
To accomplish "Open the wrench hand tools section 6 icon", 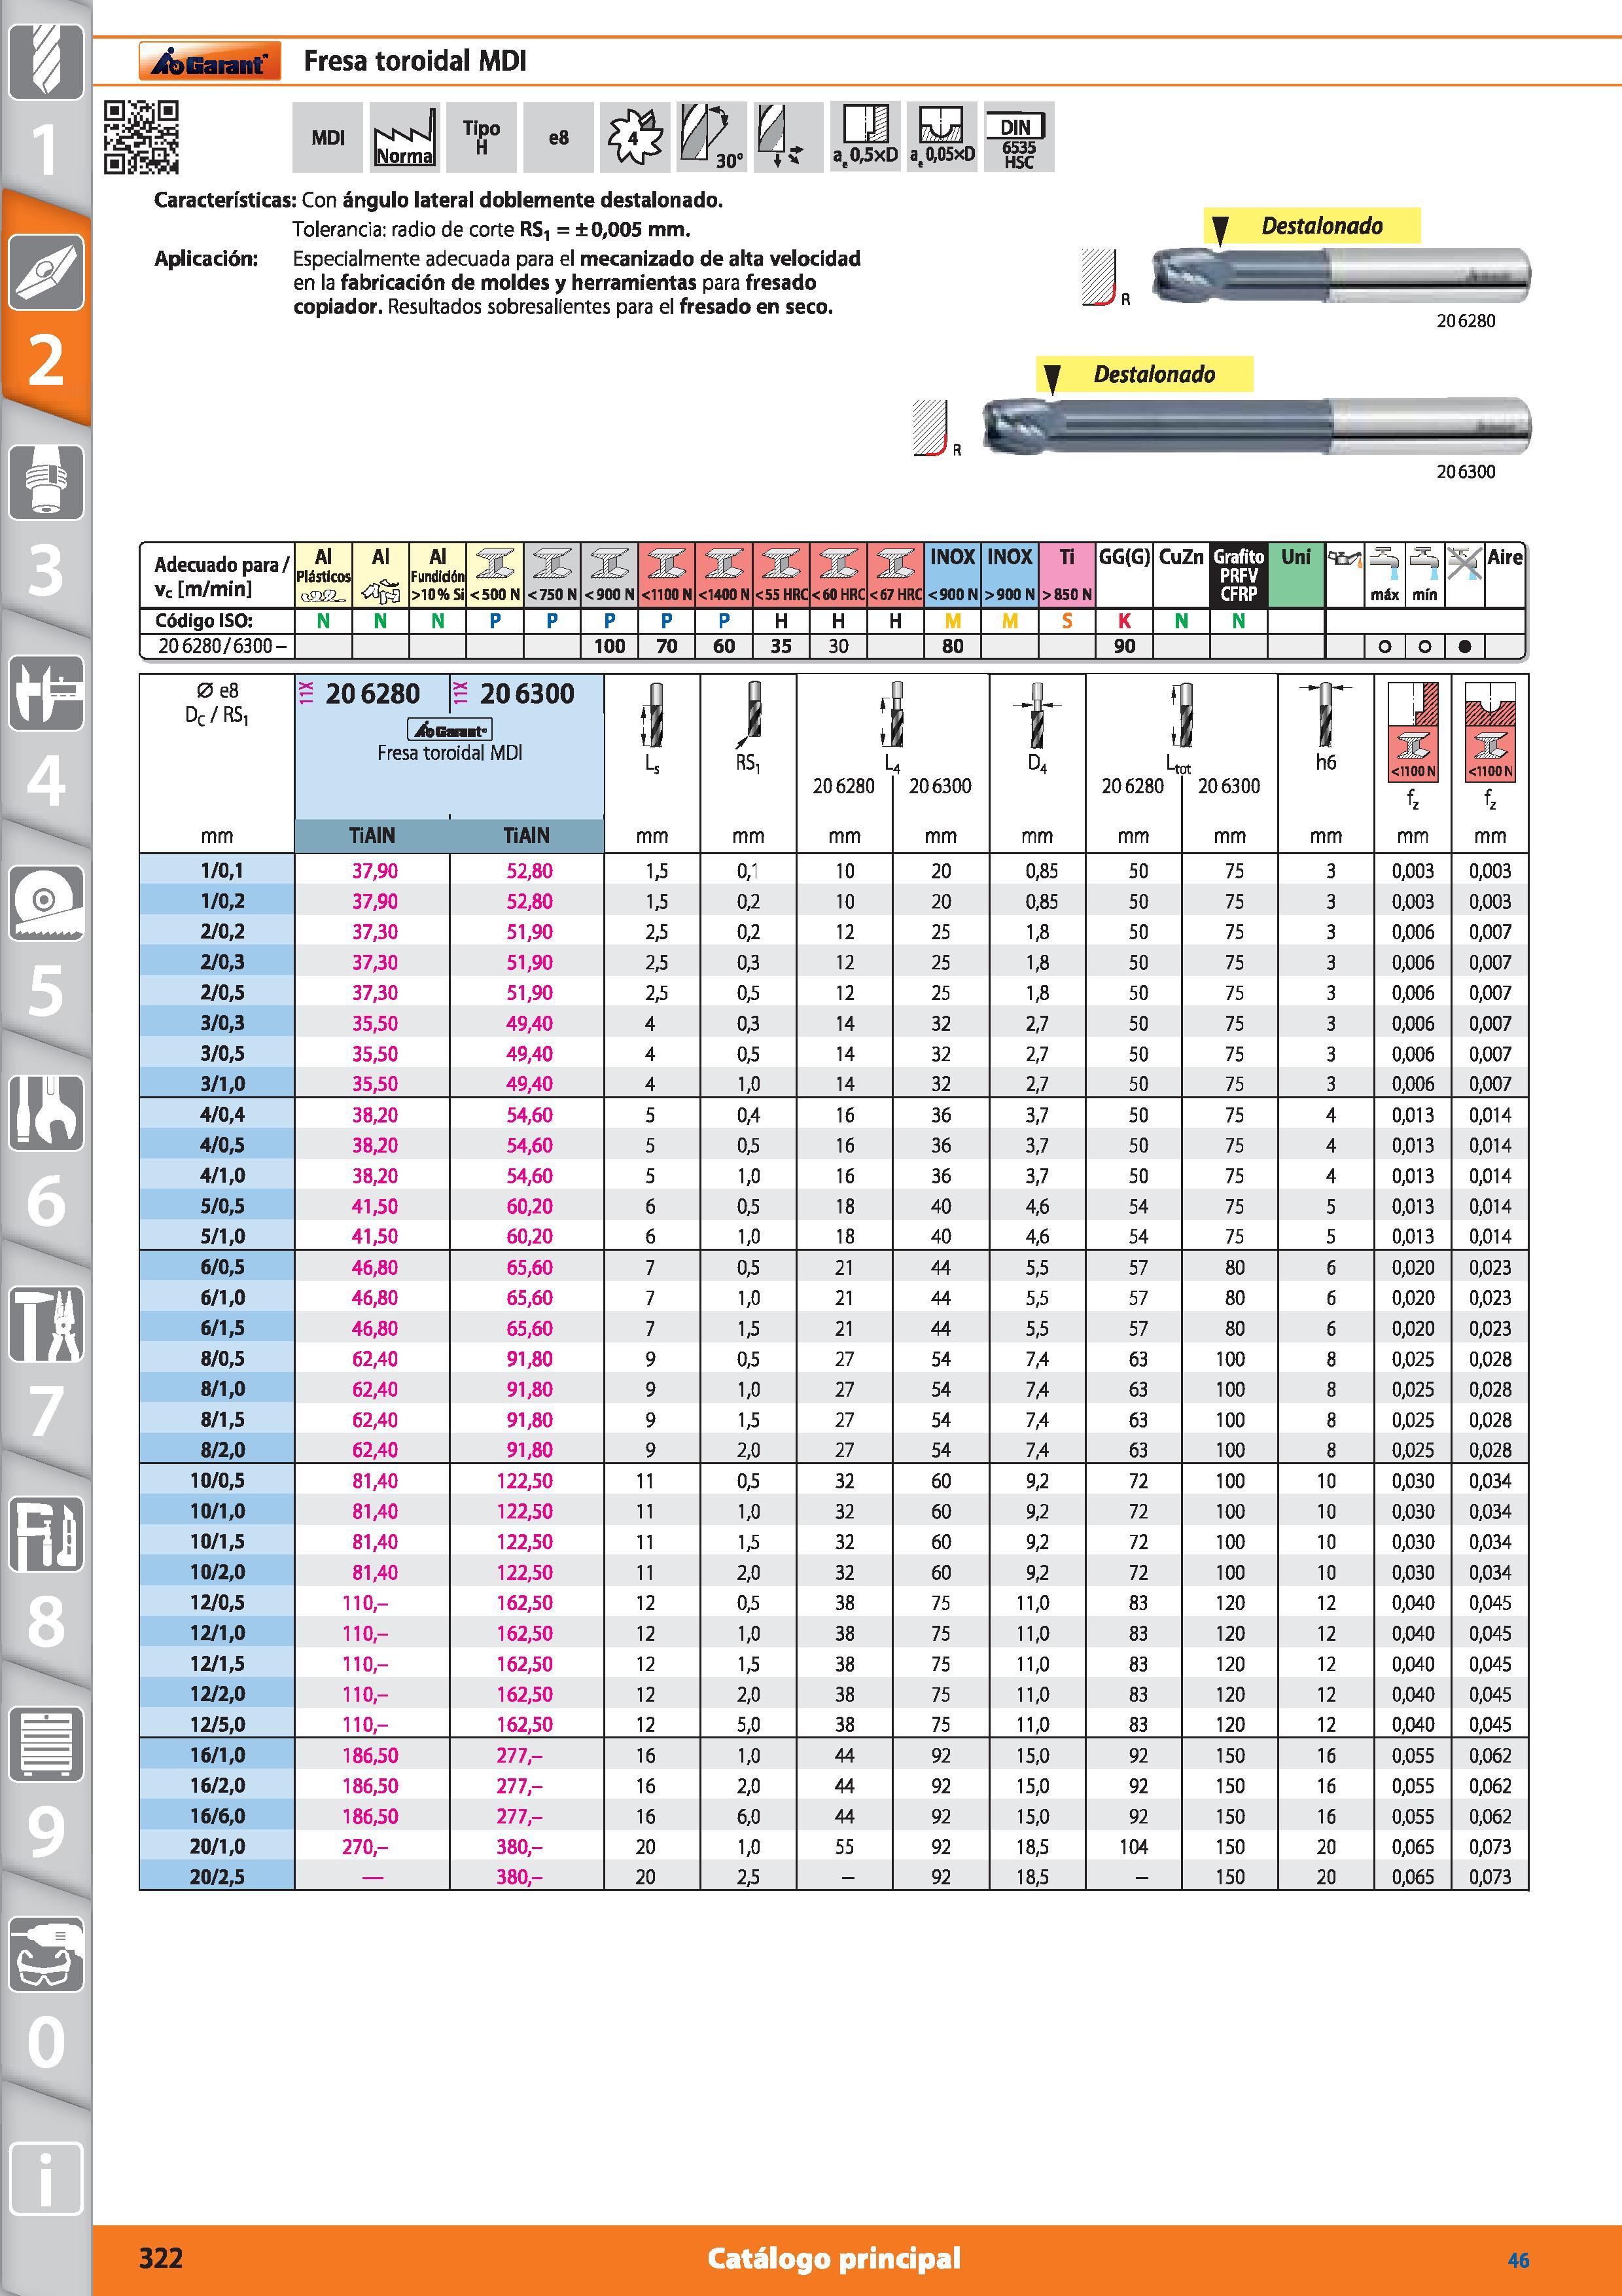I will click(x=46, y=1113).
